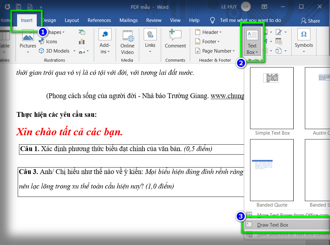Open the Symbols menu
The height and width of the screenshot is (245, 330).
click(x=304, y=41)
